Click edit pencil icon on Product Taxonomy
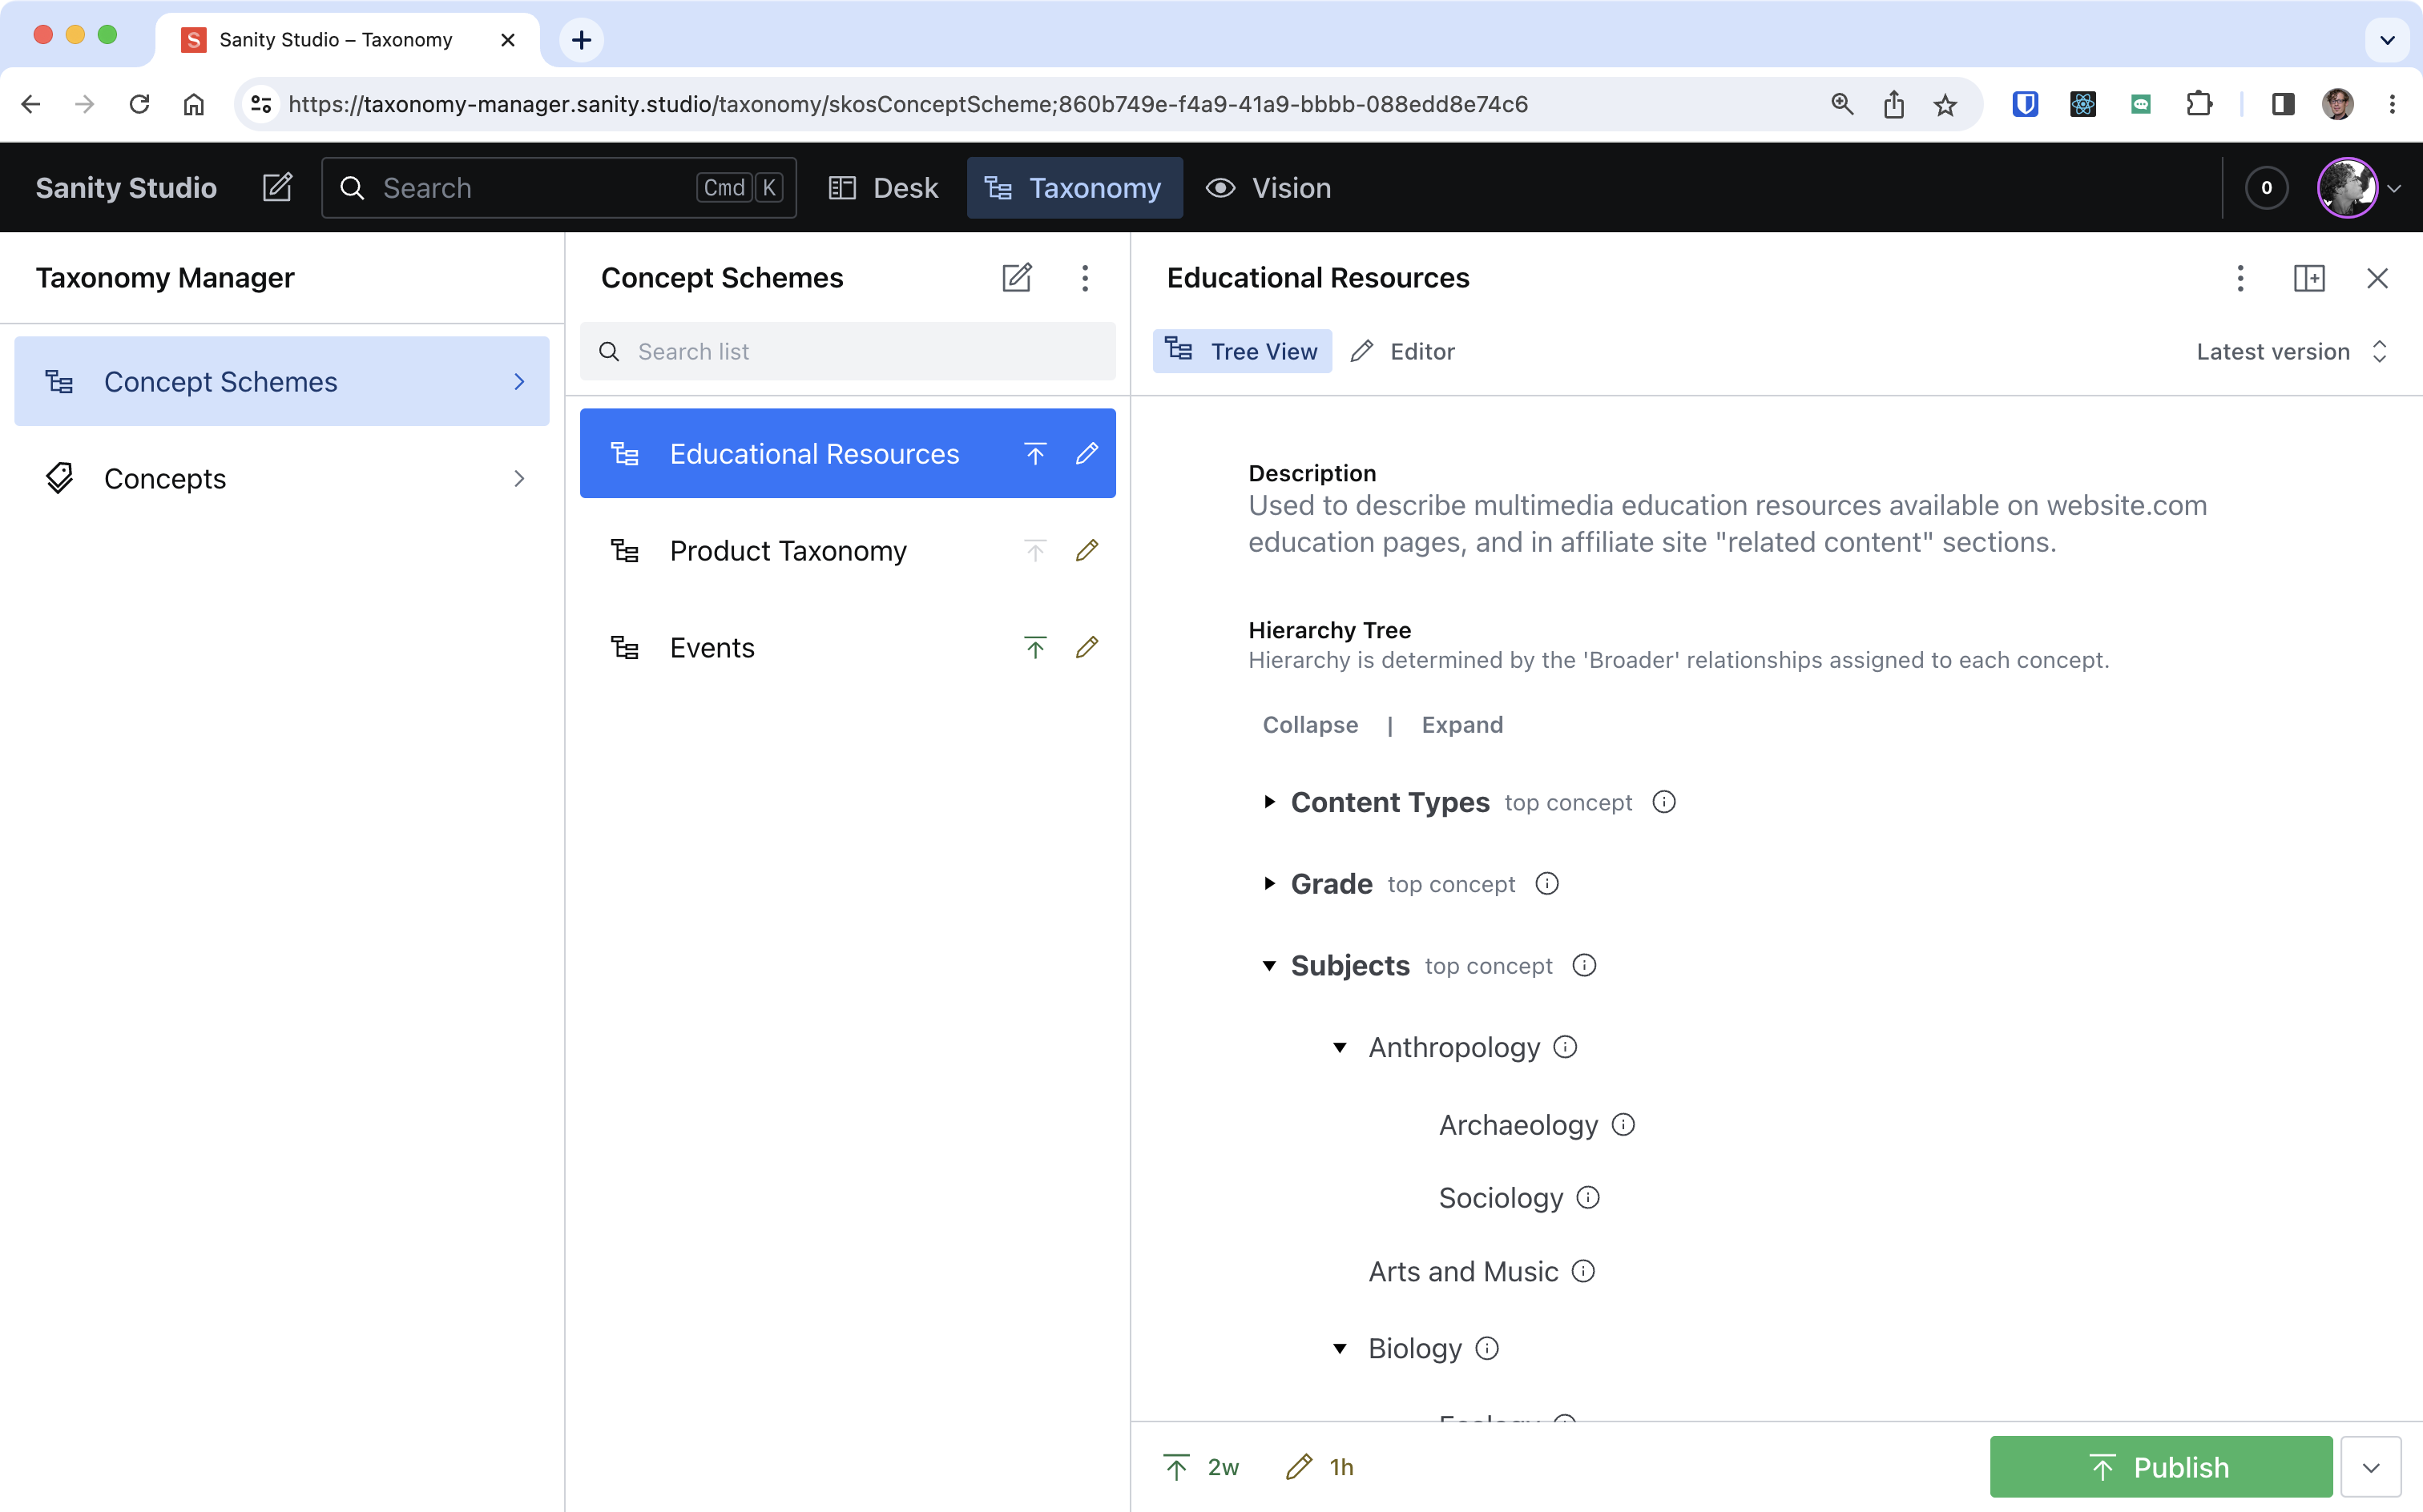Viewport: 2423px width, 1512px height. coord(1087,551)
